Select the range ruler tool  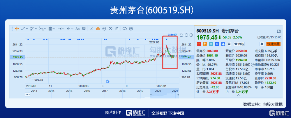(59, 29)
